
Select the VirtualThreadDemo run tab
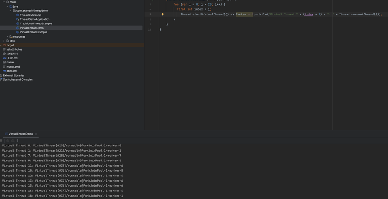click(x=21, y=134)
